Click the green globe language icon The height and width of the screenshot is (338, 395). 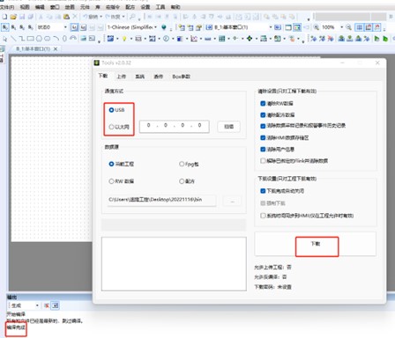pyautogui.click(x=164, y=27)
